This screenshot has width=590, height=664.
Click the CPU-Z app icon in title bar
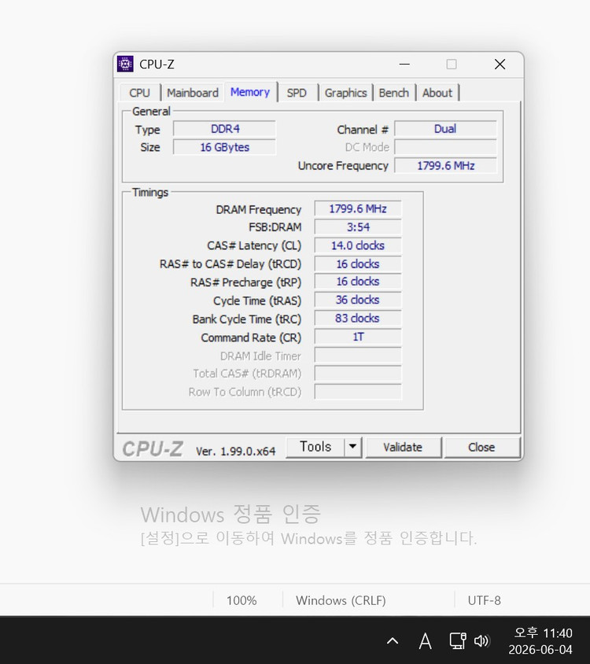click(x=125, y=64)
